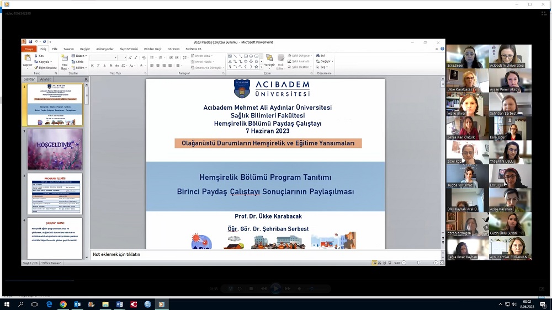
Task: Open Word from the Windows taskbar
Action: click(x=119, y=304)
